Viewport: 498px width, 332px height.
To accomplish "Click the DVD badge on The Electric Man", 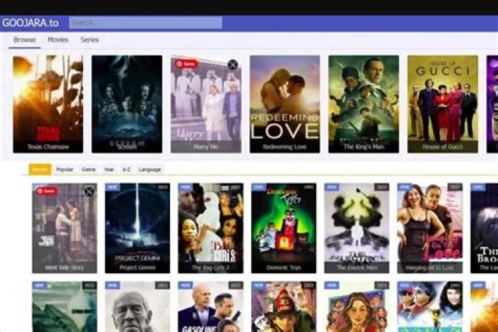I will [x=332, y=187].
